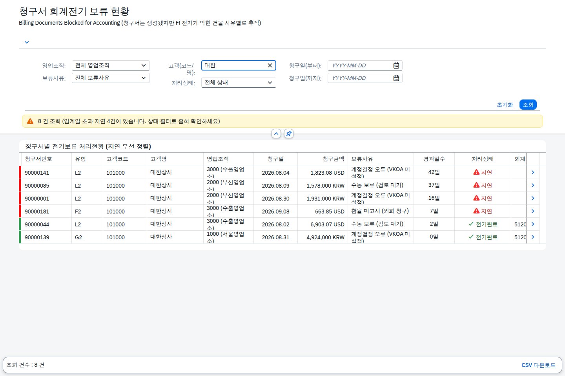Click amount 1,931,000 KRW

[326, 199]
